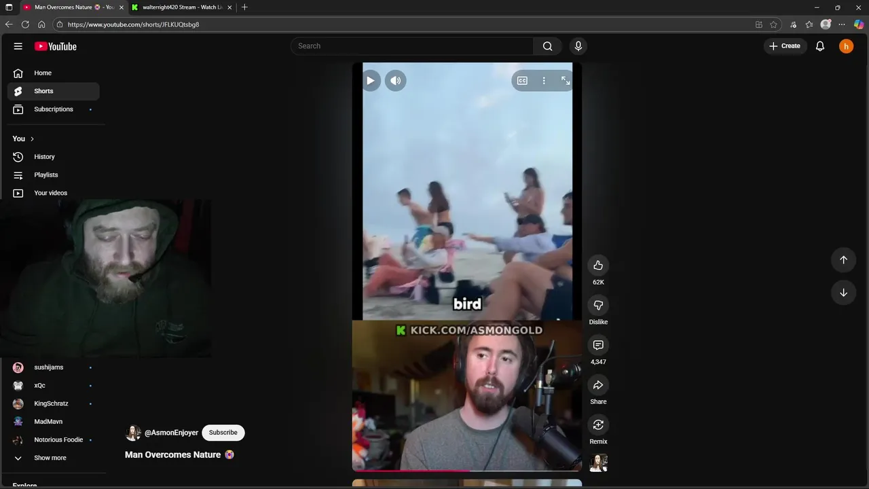Go to the next Short with the down arrow
The width and height of the screenshot is (869, 489).
843,293
